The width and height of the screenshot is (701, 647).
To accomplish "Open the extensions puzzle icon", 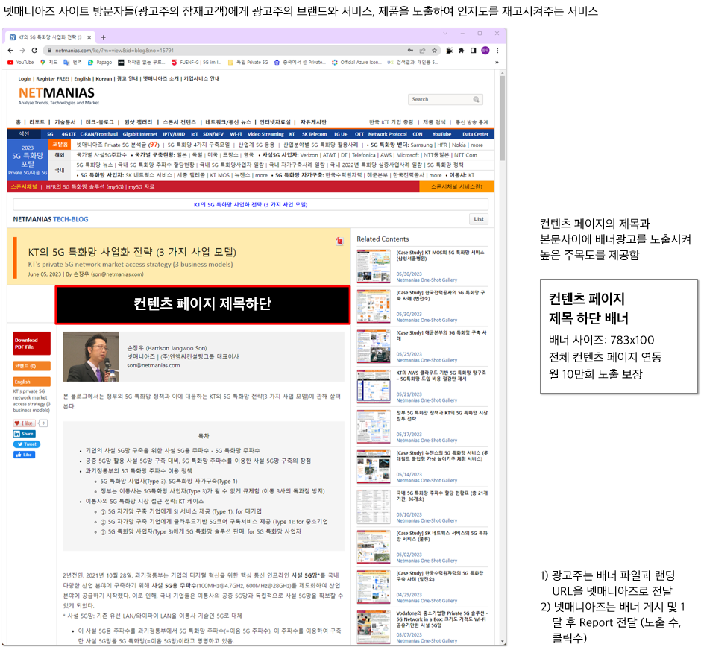I will tap(462, 51).
